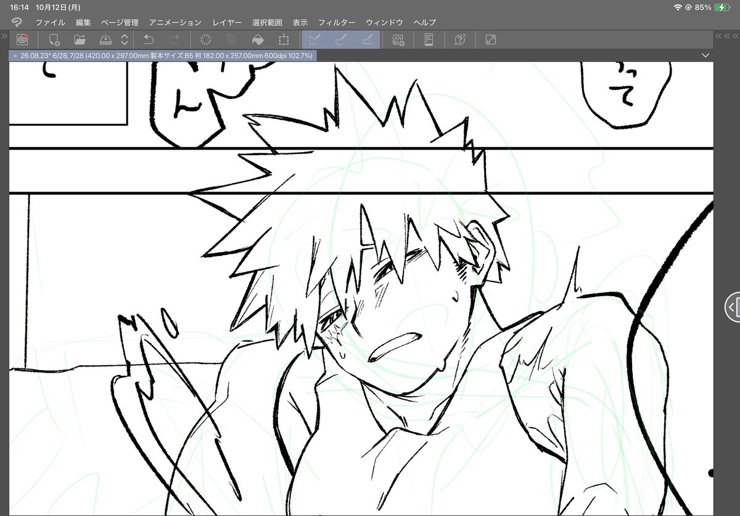Click the Scale/Rotate transform icon
This screenshot has height=516, width=740.
click(284, 40)
